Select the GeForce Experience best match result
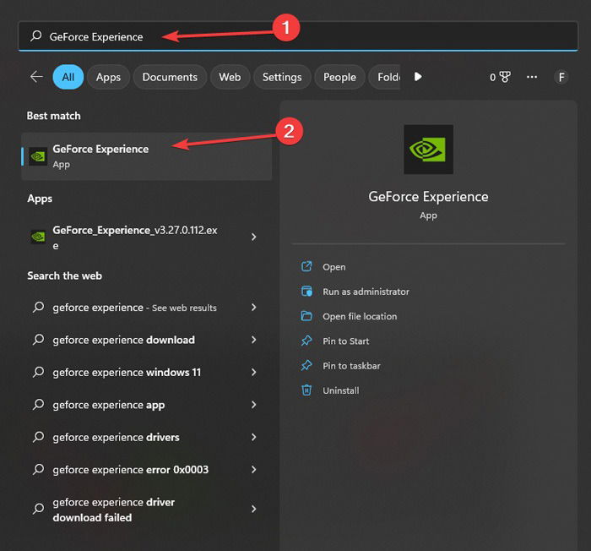 147,156
